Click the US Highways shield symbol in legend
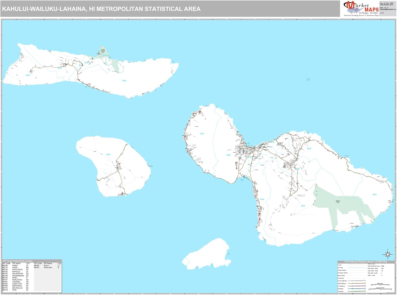The height and width of the screenshot is (295, 397). pyautogui.click(x=352, y=286)
